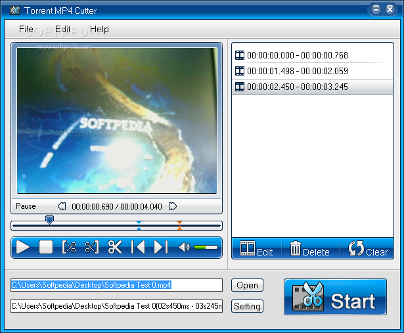The height and width of the screenshot is (333, 404).
Task: Set the clip end mark point
Action: (92, 247)
